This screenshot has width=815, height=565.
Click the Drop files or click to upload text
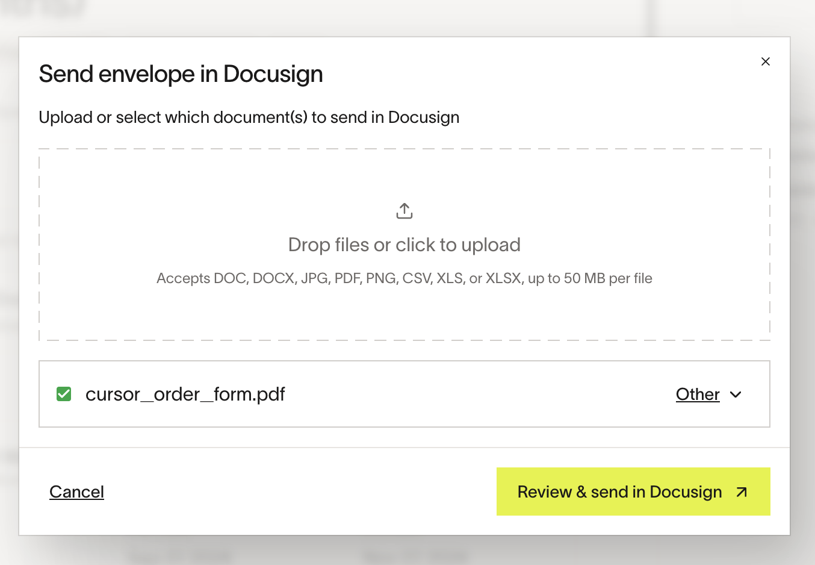(404, 245)
